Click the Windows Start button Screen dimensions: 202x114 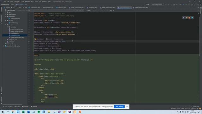tap(3, 112)
